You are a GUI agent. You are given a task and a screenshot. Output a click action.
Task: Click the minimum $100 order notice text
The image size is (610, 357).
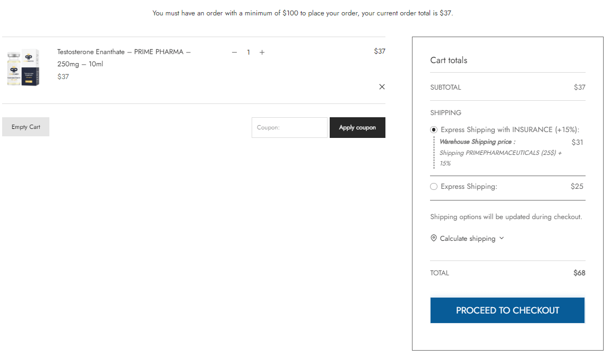(303, 13)
